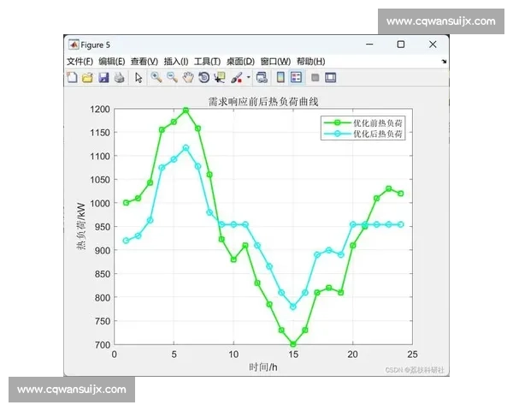The height and width of the screenshot is (411, 513).
Task: Open file with the folder icon
Action: [87, 78]
